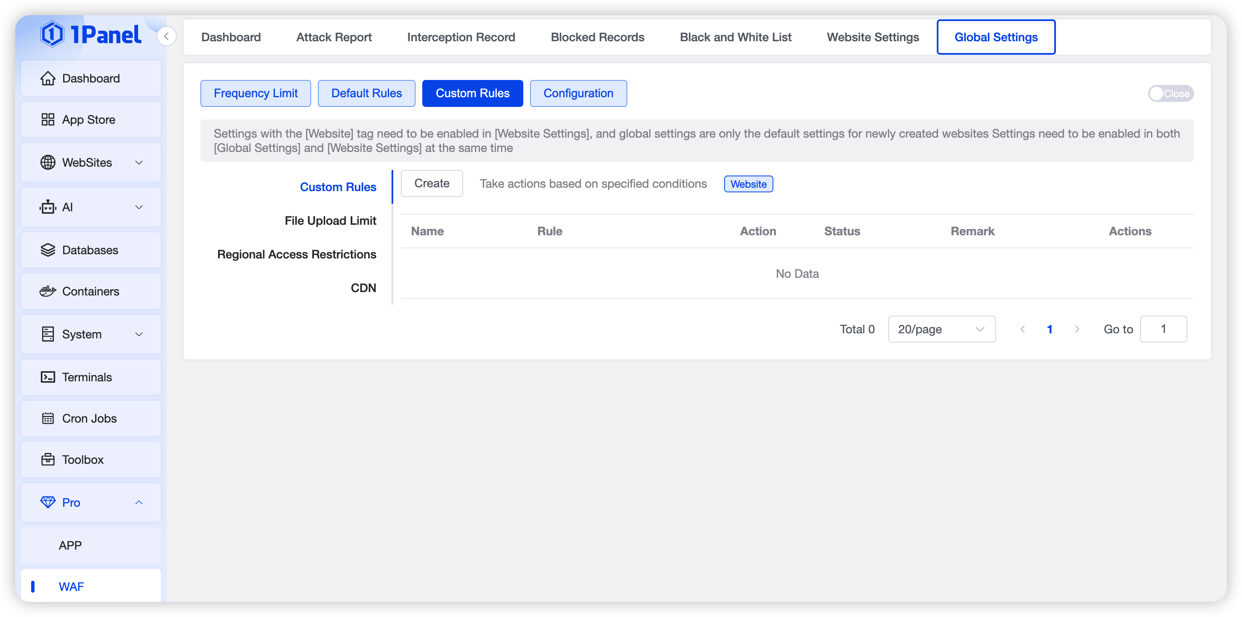This screenshot has height=617, width=1242.
Task: Click the App Store grid icon
Action: coord(48,120)
